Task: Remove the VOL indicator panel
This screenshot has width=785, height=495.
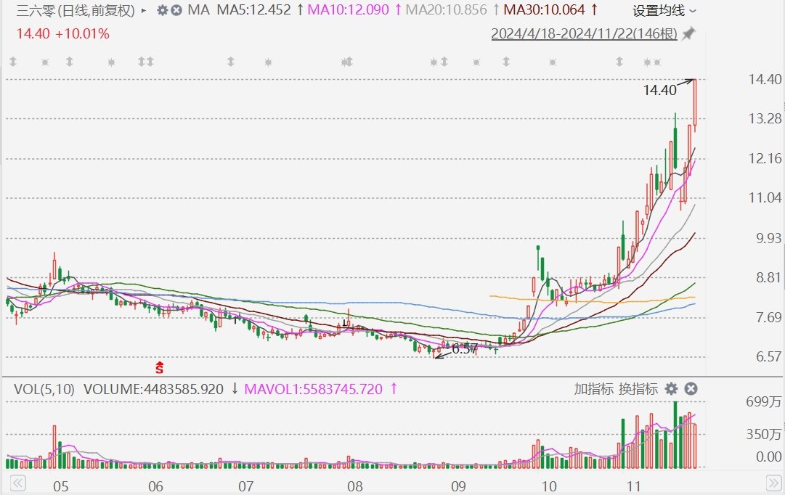Action: [x=691, y=388]
